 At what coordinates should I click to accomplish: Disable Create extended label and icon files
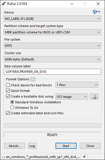[8, 113]
